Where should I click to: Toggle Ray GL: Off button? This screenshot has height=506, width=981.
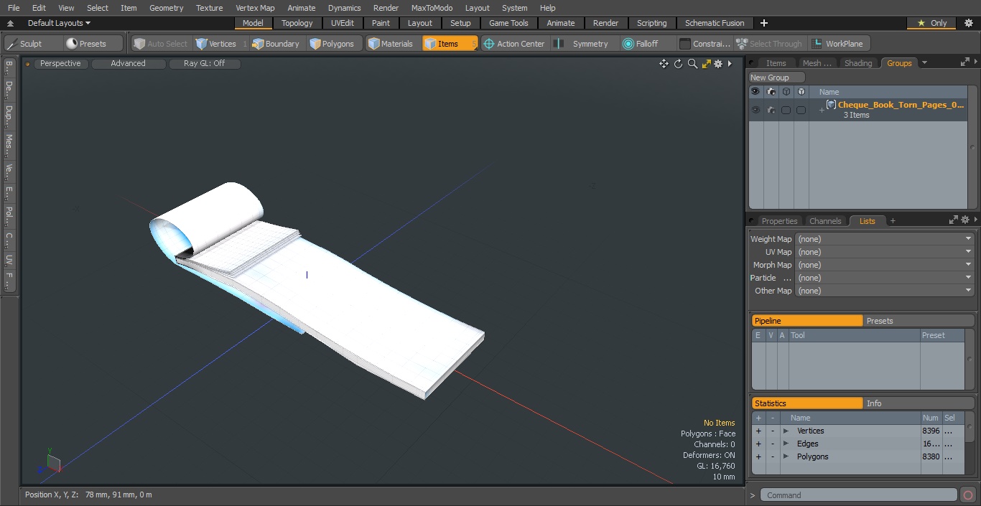tap(205, 64)
